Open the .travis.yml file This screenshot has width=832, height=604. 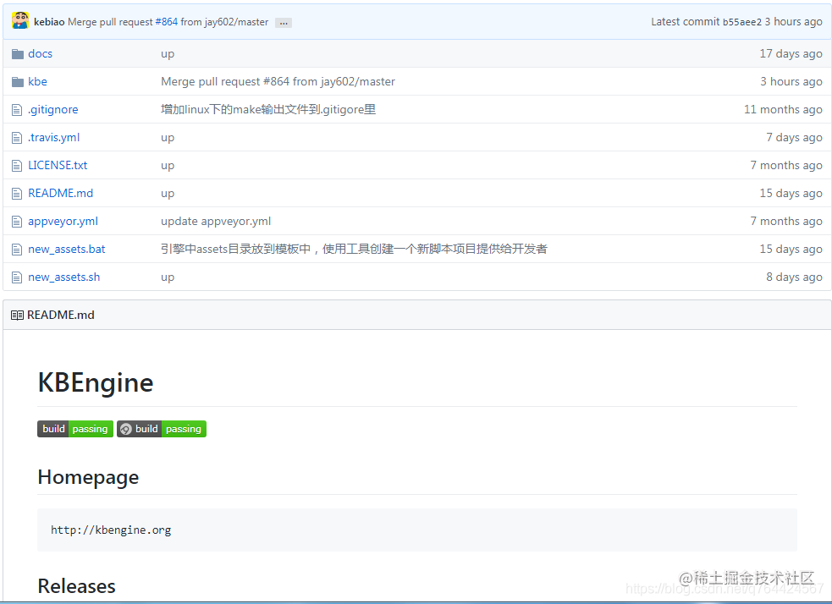53,137
